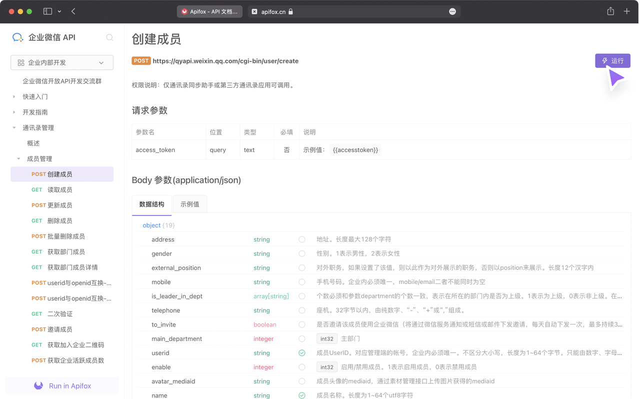Image resolution: width=640 pixels, height=399 pixels.
Task: Open the 读取成员 GET endpoint
Action: point(59,189)
